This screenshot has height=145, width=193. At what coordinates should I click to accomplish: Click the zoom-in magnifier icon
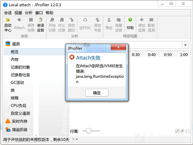coord(177,131)
